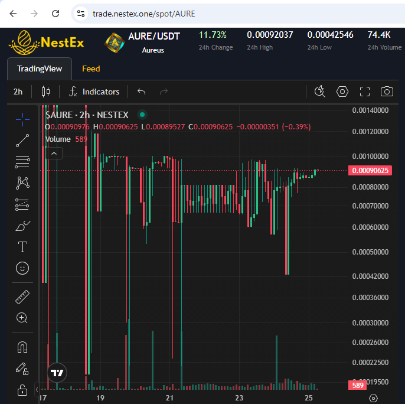Select the trend line drawing tool
The height and width of the screenshot is (404, 405).
(22, 141)
